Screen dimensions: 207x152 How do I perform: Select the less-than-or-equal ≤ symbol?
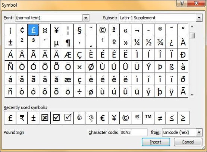[172, 118]
